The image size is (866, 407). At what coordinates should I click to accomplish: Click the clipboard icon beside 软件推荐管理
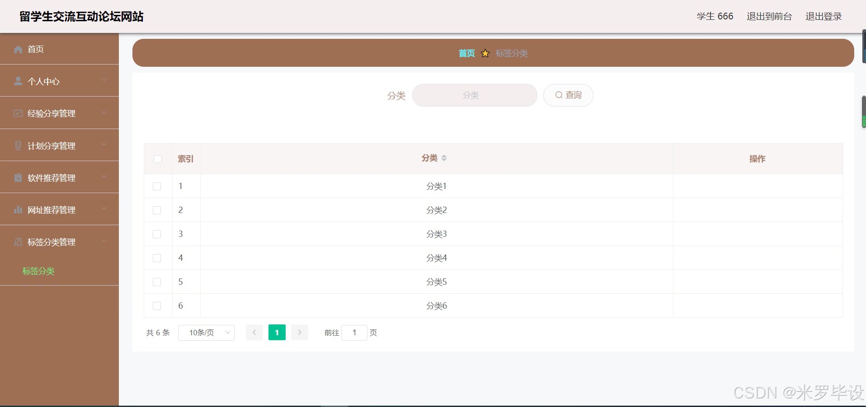[x=18, y=177]
